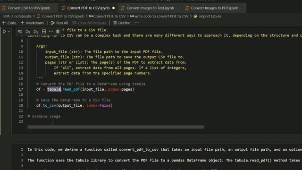This screenshot has height=170, width=302.
Task: Click 'input_file (str)' docstring line 10
Action: [104, 51]
